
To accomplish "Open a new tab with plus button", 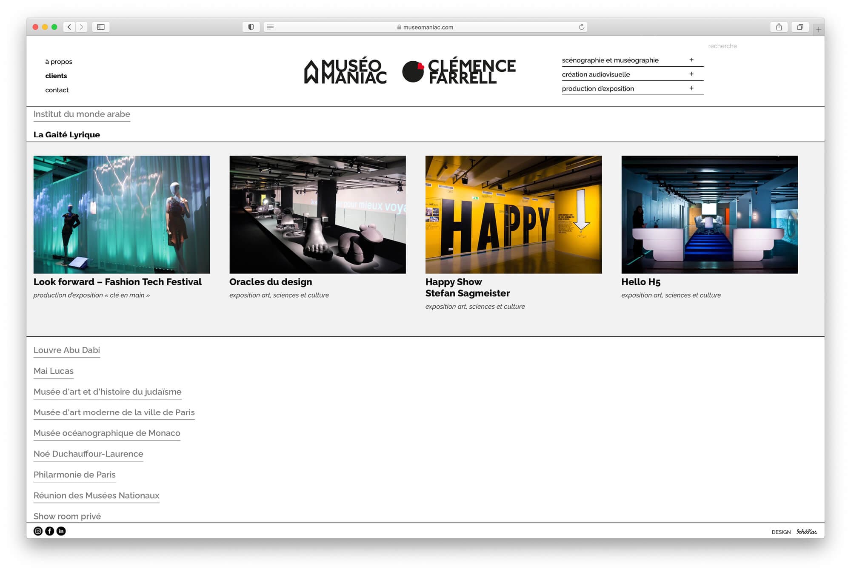I will (x=818, y=29).
